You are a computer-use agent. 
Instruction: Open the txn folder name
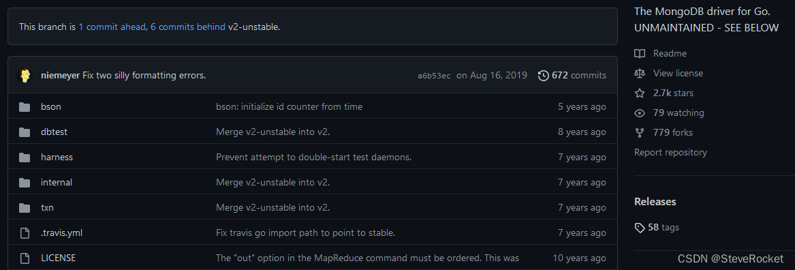click(47, 207)
